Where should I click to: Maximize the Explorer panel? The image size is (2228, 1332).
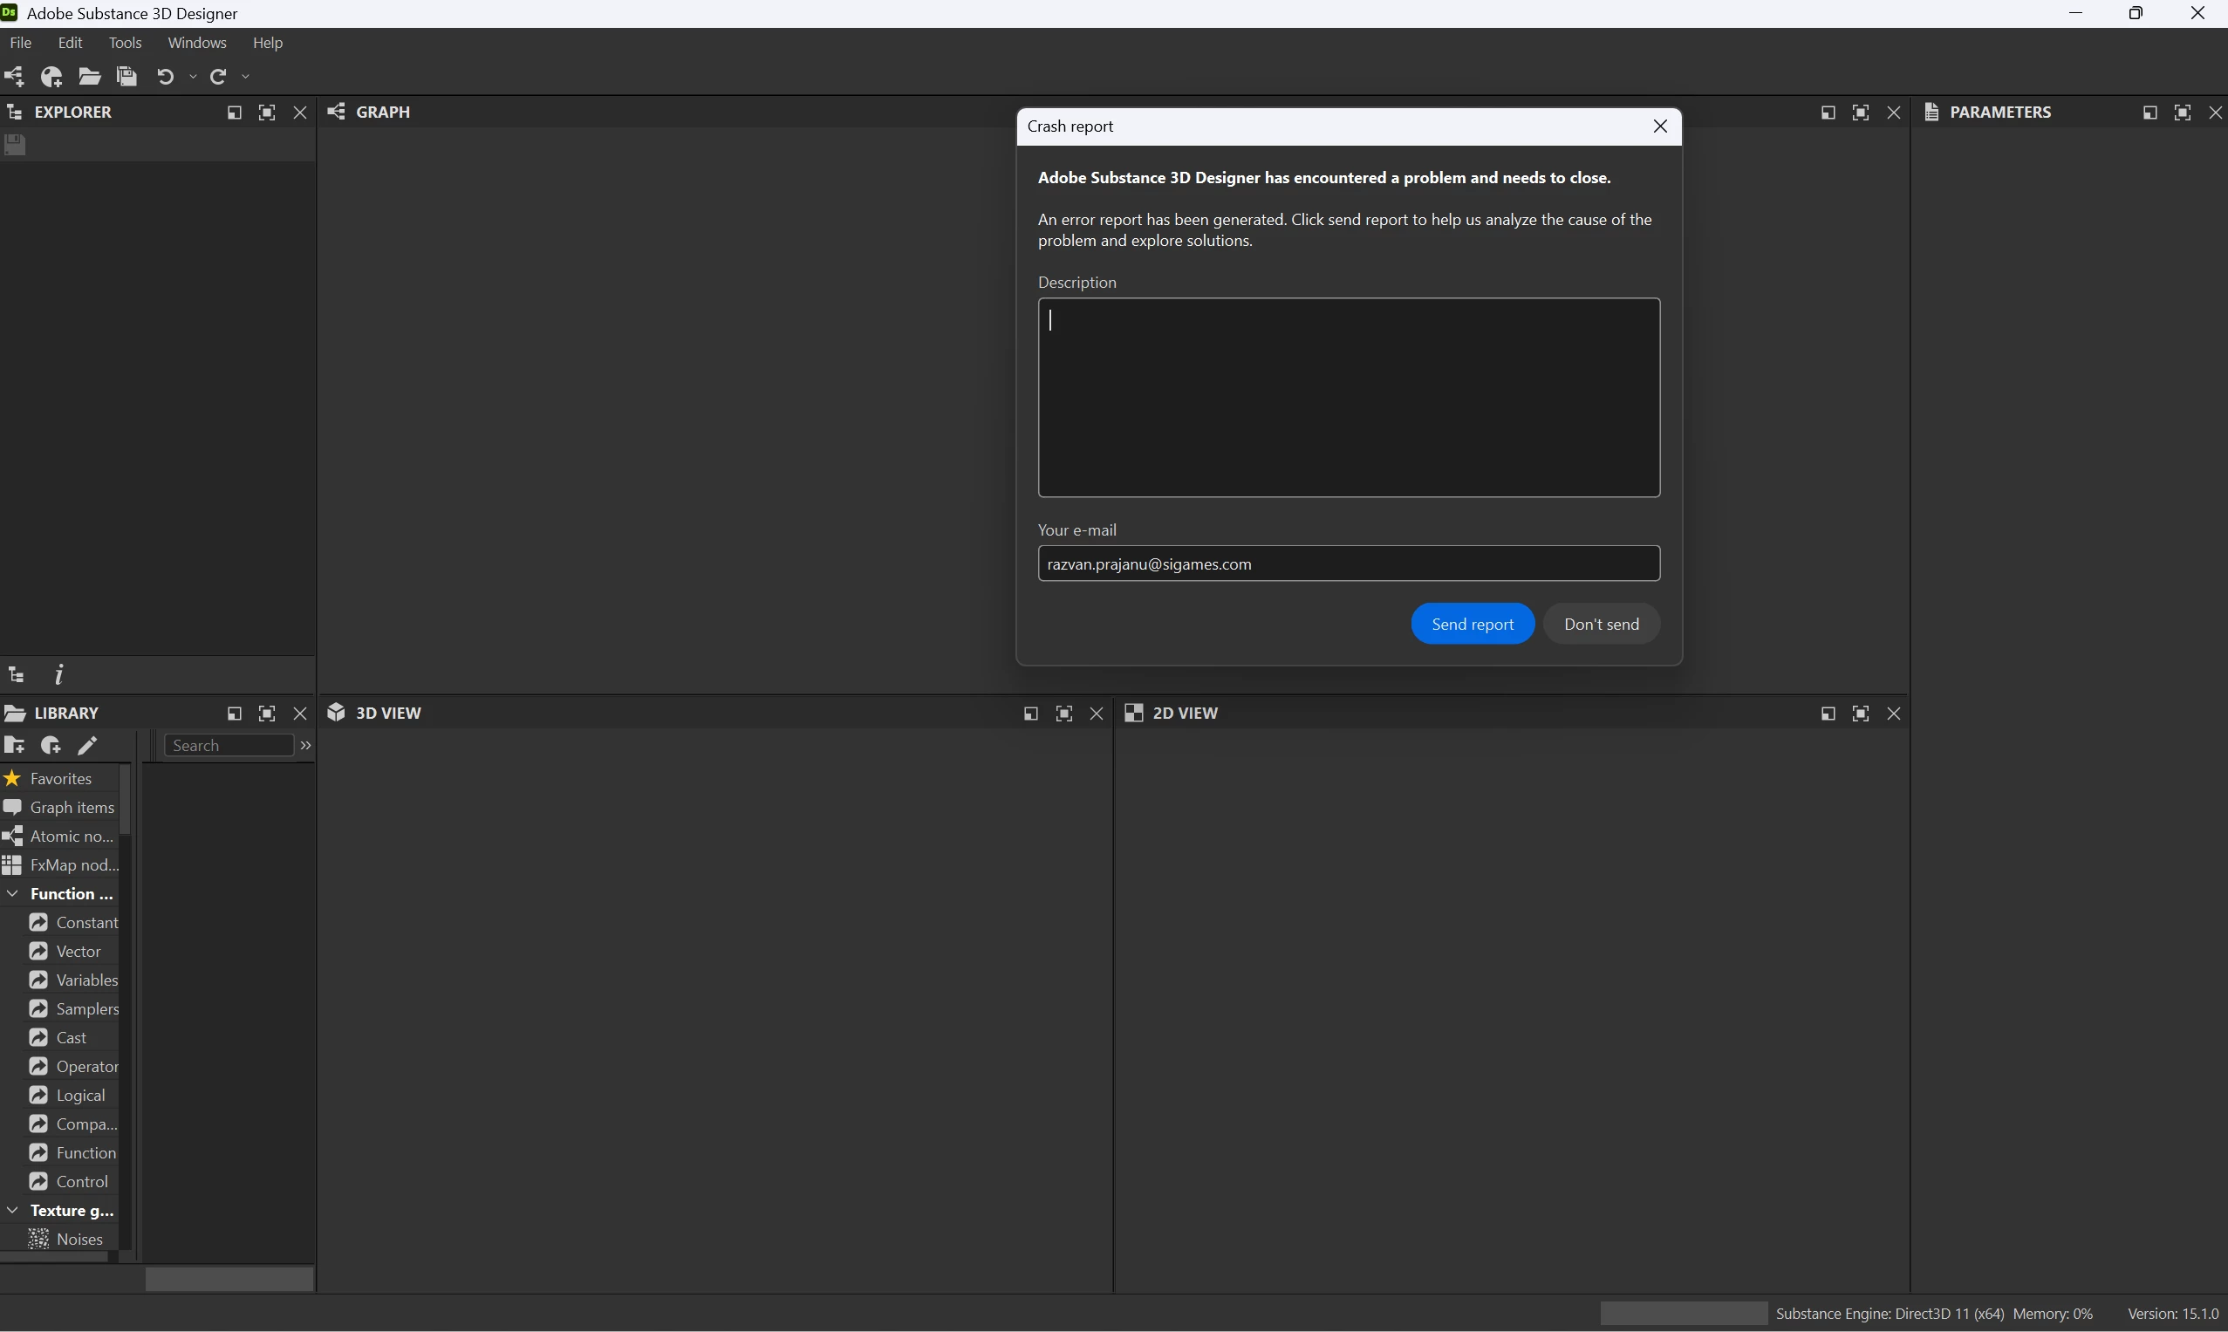(x=267, y=113)
